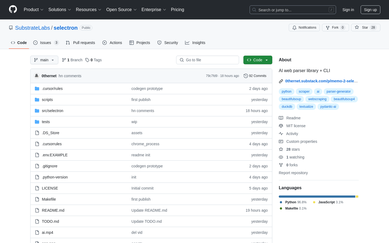Click the .DS_Store file icon
This screenshot has width=389, height=243.
[x=37, y=133]
